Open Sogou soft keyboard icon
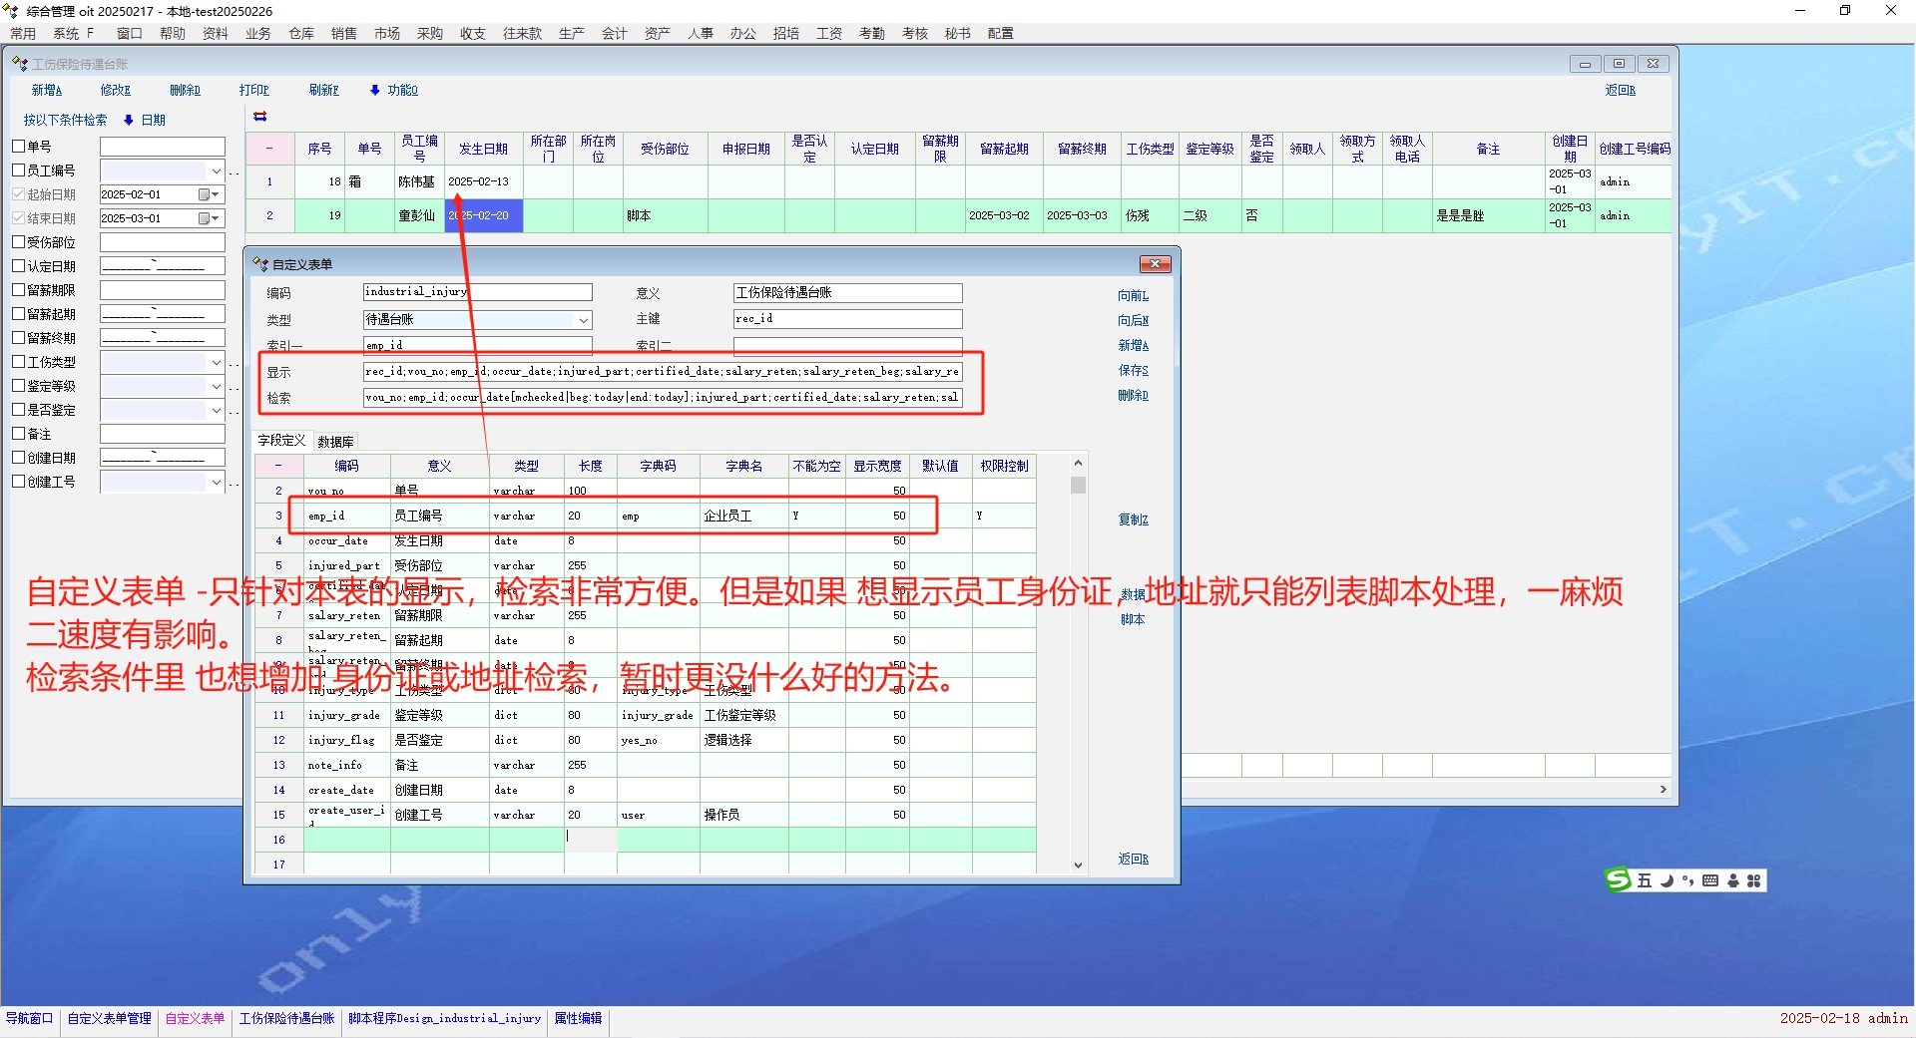Screen dimensions: 1916x1038 coord(1710,880)
